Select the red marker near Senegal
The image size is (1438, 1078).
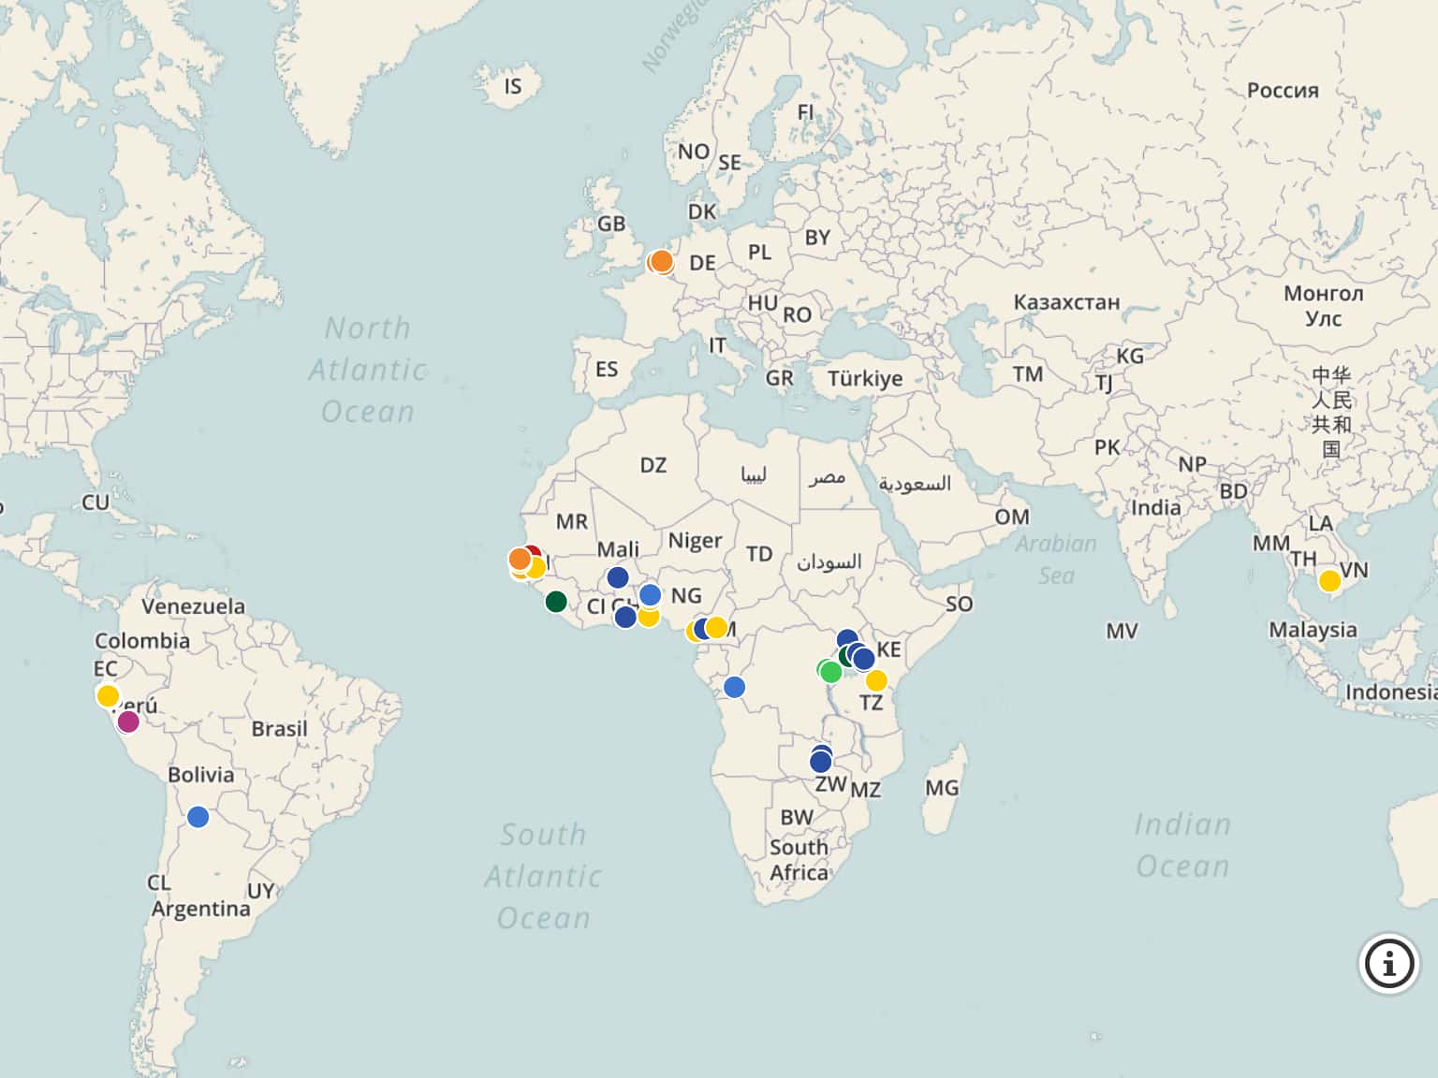pyautogui.click(x=534, y=551)
